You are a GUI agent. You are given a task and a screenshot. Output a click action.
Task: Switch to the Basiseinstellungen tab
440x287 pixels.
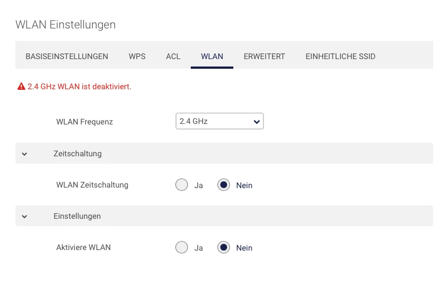coord(67,56)
